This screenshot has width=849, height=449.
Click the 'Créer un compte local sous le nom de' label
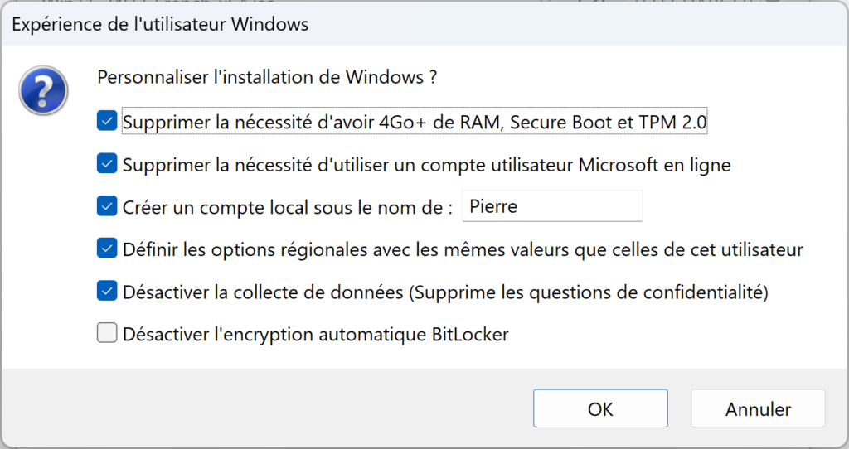click(288, 208)
